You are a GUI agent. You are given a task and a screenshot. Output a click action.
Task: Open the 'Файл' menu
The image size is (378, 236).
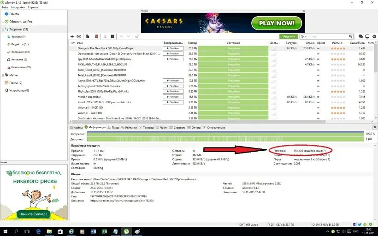5,7
